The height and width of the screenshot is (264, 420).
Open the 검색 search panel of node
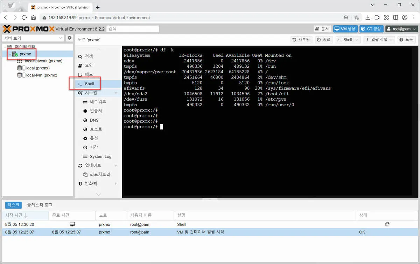click(89, 56)
